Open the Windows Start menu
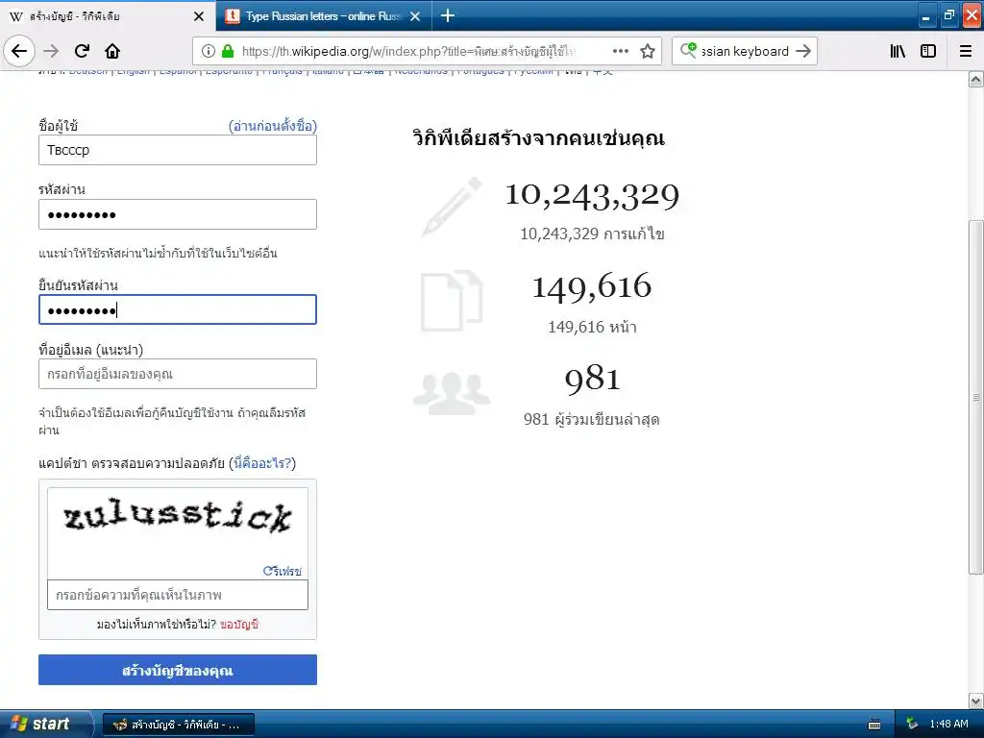Viewport: 984px width, 738px height. (x=46, y=724)
